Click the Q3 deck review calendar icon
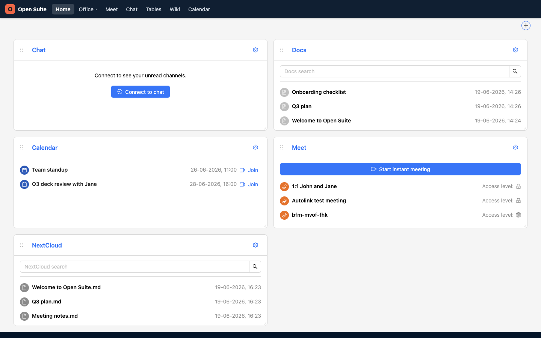This screenshot has width=541, height=338. (x=24, y=184)
